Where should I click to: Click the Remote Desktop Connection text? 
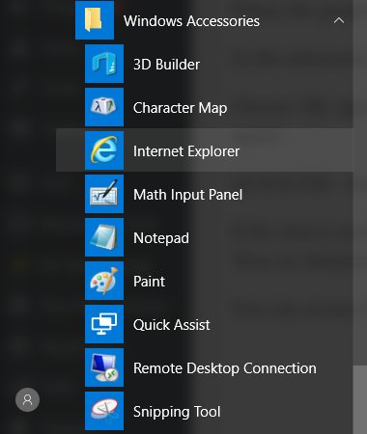click(x=225, y=368)
